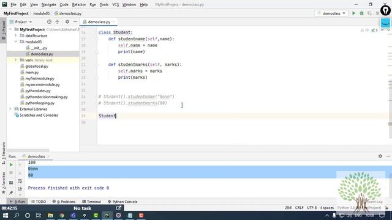392x220 pixels.
Task: Run democlass with the green toolbar play button
Action: 354,13
